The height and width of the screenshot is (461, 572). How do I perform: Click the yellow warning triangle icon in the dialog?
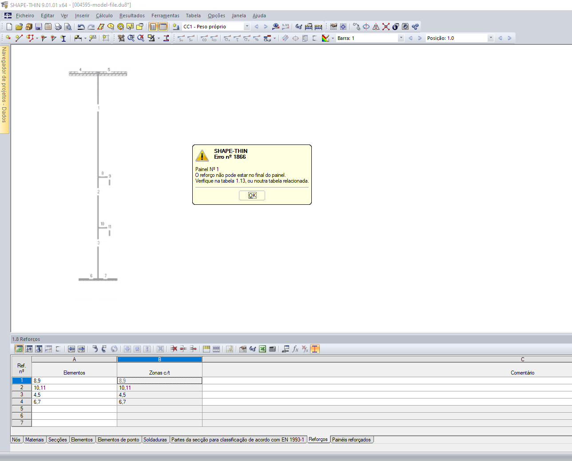point(202,155)
